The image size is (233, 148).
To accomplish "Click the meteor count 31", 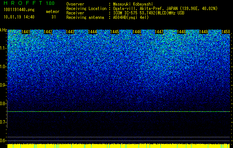I will tap(54, 17).
